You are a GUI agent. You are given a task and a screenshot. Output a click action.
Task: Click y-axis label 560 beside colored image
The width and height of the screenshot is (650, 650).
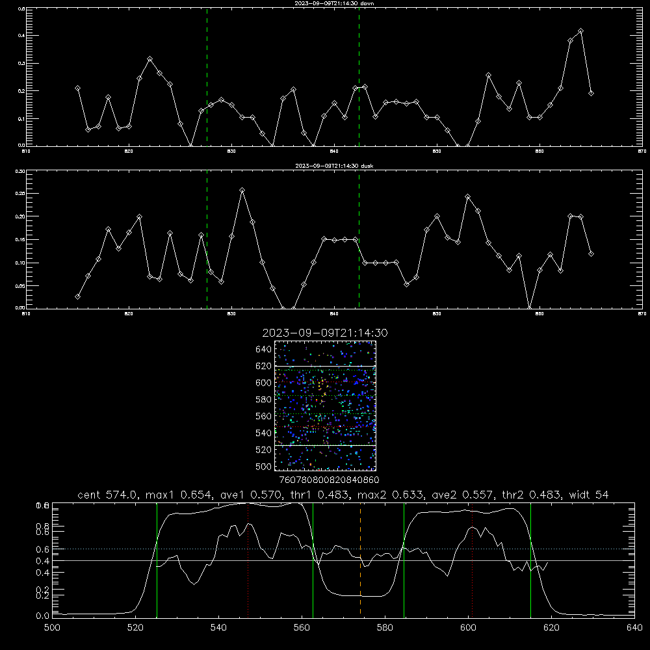tap(264, 416)
